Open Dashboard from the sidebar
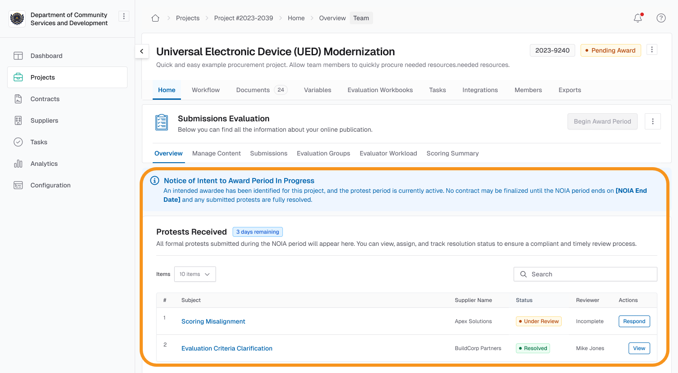678x373 pixels. [x=46, y=56]
